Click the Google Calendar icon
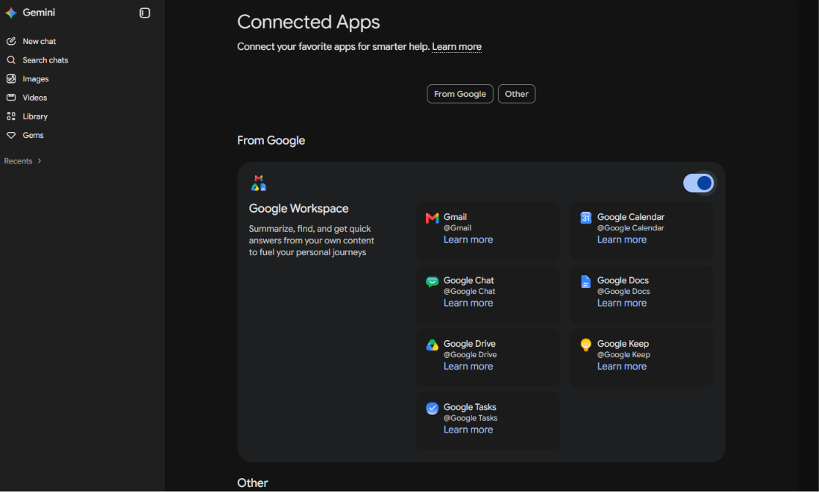This screenshot has height=492, width=819. 586,218
